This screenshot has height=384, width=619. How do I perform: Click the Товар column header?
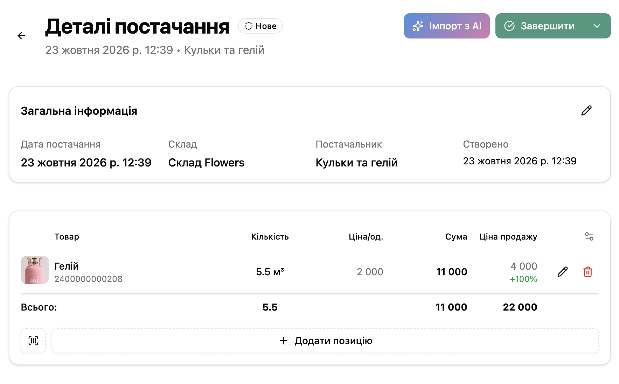[x=67, y=237]
